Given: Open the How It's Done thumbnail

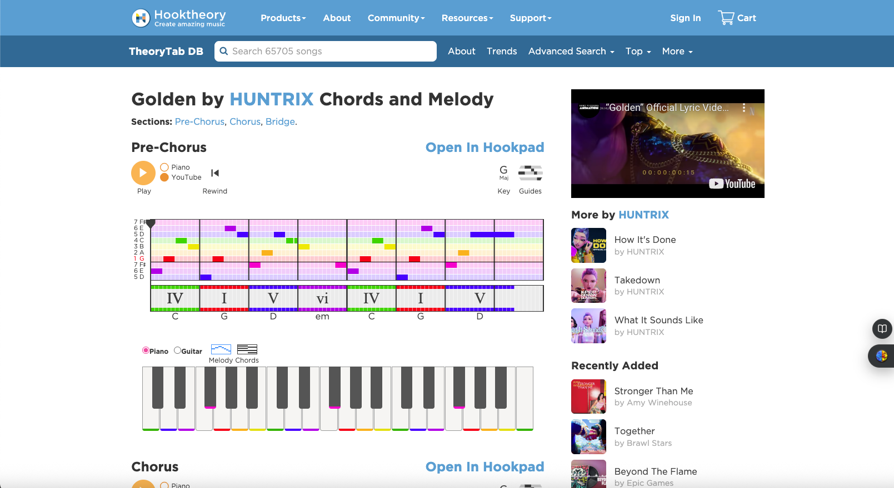Looking at the screenshot, I should click(588, 245).
